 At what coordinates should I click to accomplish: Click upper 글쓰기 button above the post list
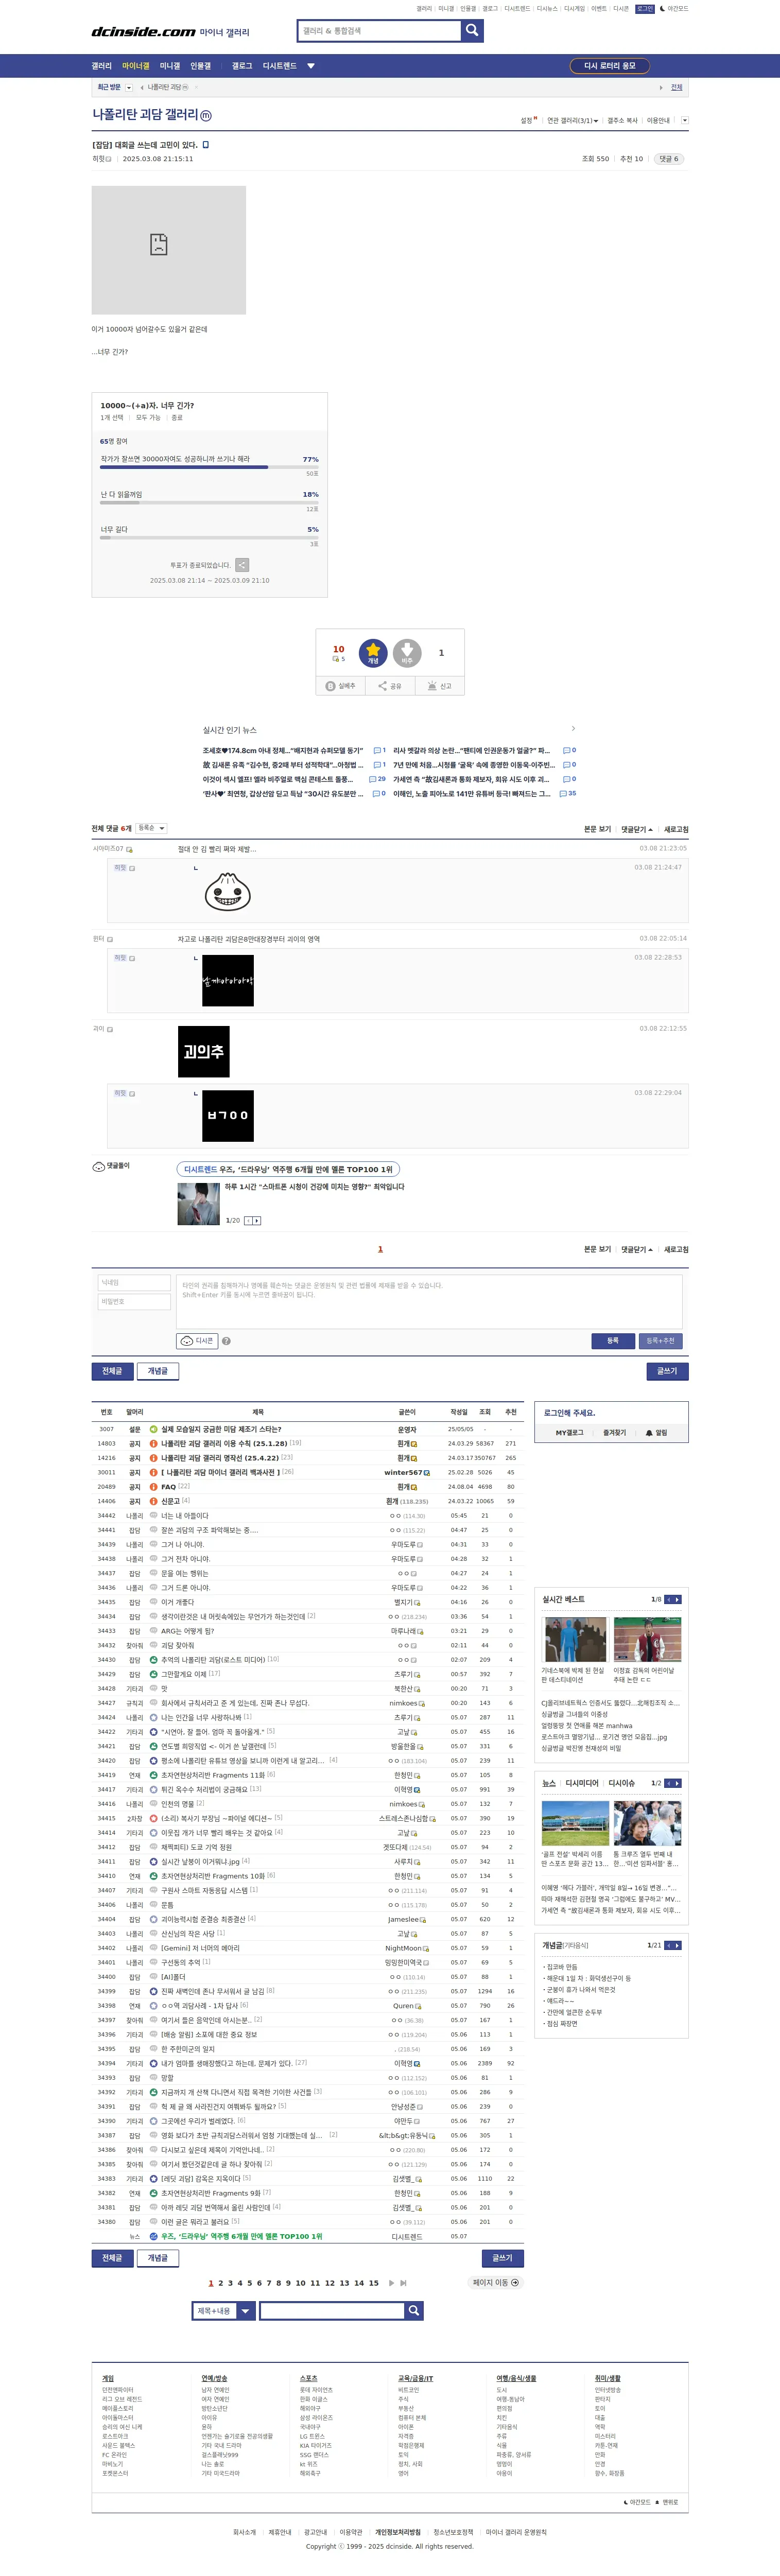tap(667, 1371)
